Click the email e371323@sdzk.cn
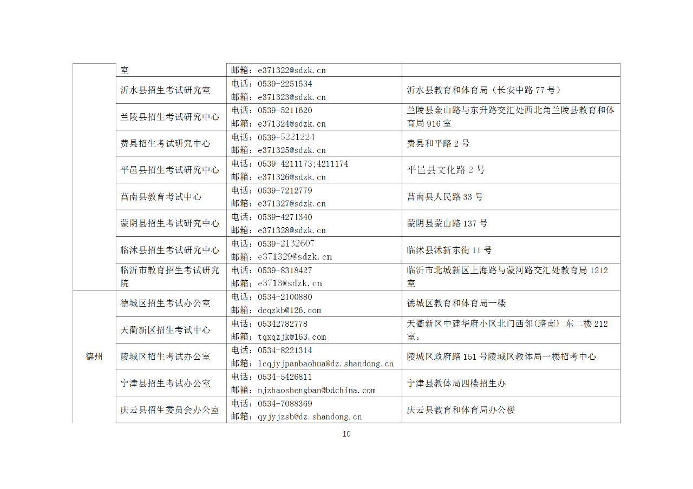Screen dimensions: 693x489 [x=291, y=97]
